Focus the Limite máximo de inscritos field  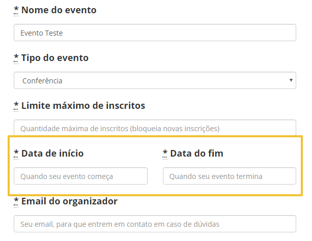[155, 128]
